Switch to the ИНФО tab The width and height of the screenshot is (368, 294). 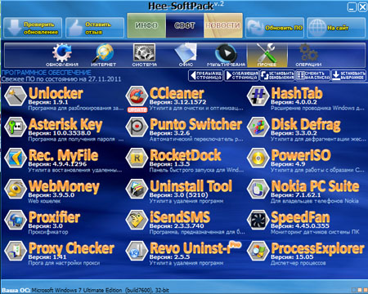[146, 25]
